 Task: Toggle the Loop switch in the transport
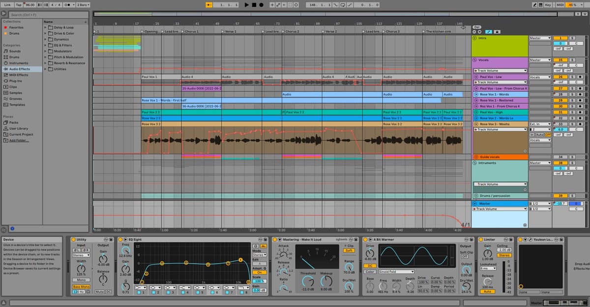point(342,4)
